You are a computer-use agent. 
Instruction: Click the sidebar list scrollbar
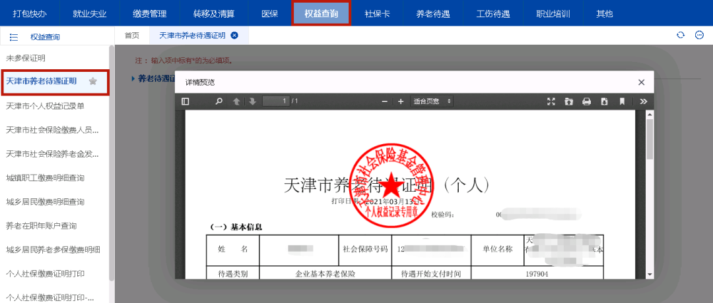click(112, 163)
